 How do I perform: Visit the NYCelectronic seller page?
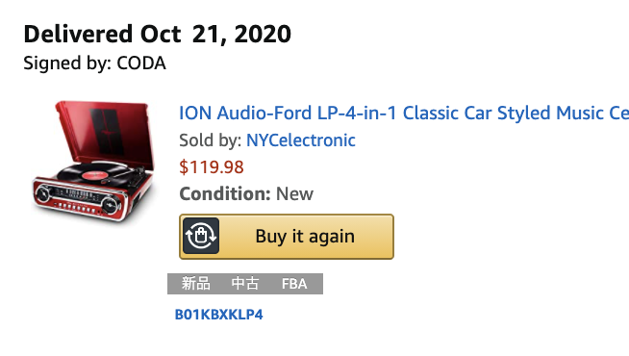click(x=300, y=140)
